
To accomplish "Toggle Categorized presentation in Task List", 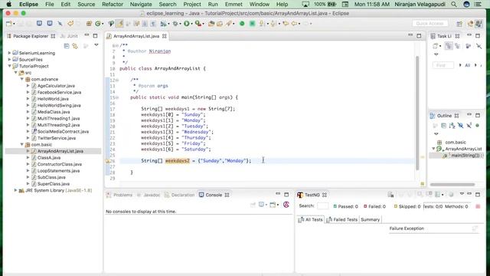I will point(449,46).
